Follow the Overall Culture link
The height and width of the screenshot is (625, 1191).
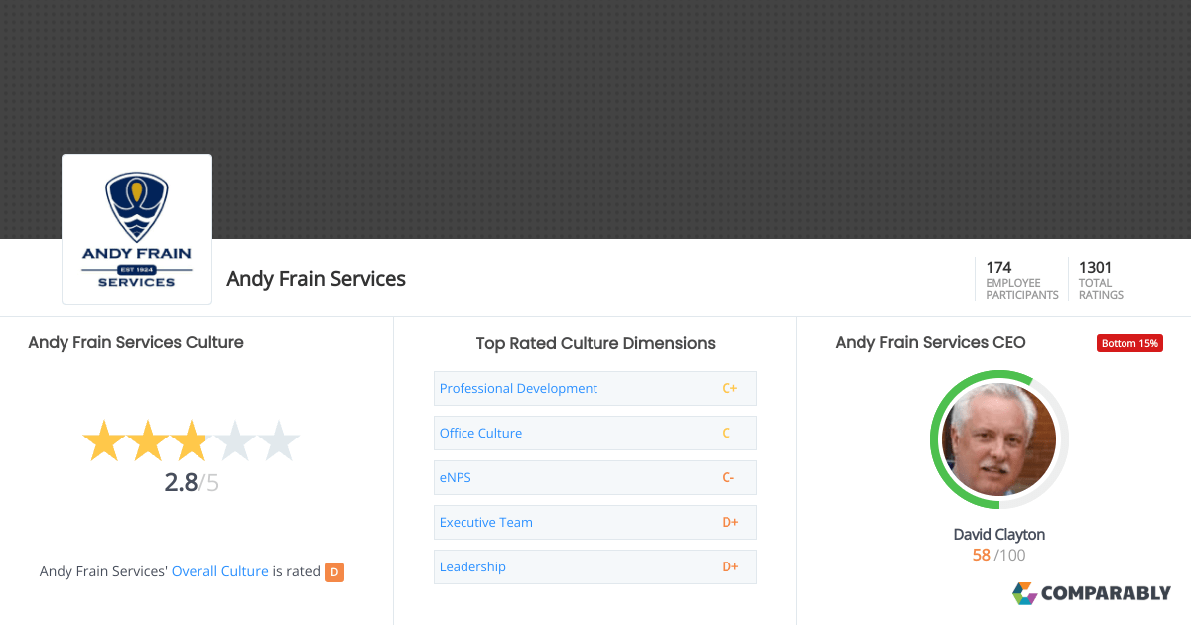(x=220, y=571)
